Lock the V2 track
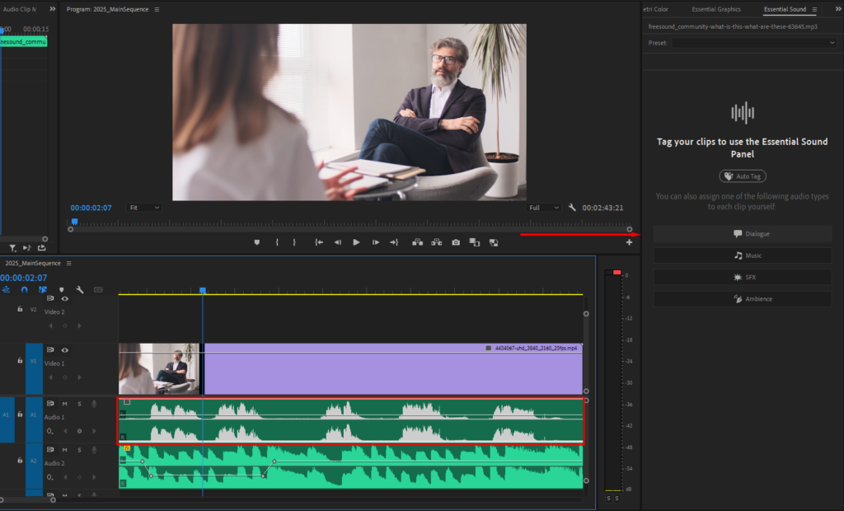This screenshot has height=511, width=844. [x=20, y=309]
